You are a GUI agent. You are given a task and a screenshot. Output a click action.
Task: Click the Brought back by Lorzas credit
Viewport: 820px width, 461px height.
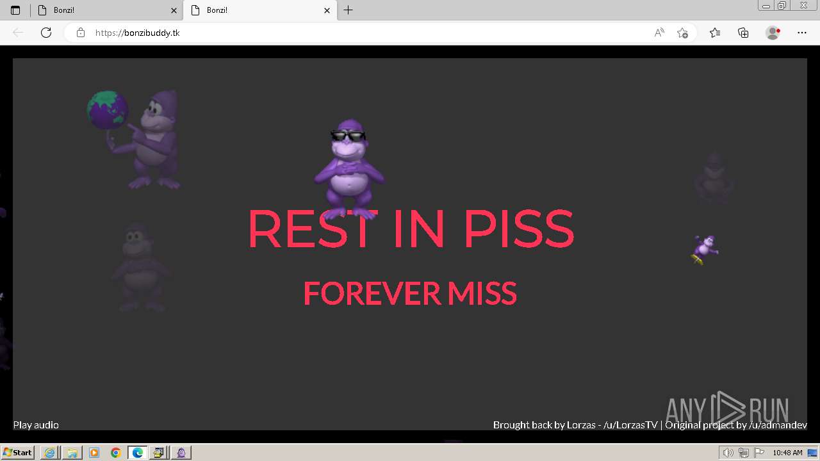575,425
